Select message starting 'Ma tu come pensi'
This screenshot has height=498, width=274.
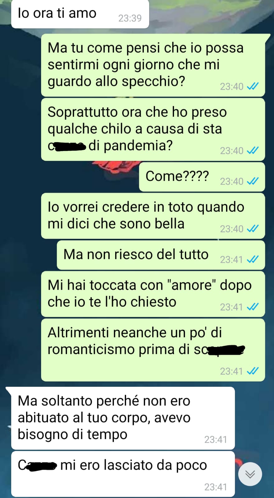pyautogui.click(x=153, y=65)
